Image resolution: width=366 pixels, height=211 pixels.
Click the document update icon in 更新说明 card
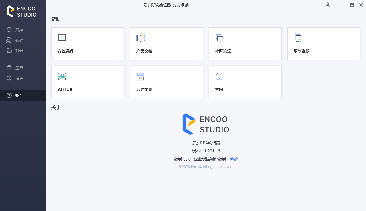298,38
